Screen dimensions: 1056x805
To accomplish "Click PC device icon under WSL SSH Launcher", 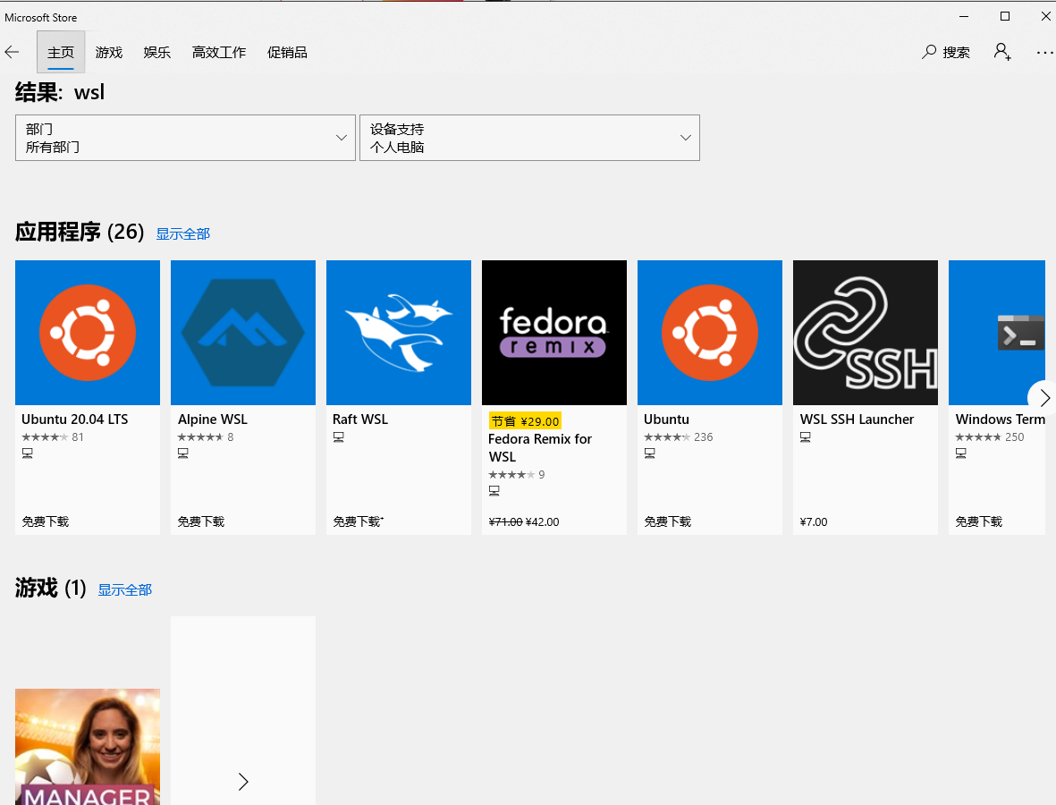I will click(x=806, y=437).
